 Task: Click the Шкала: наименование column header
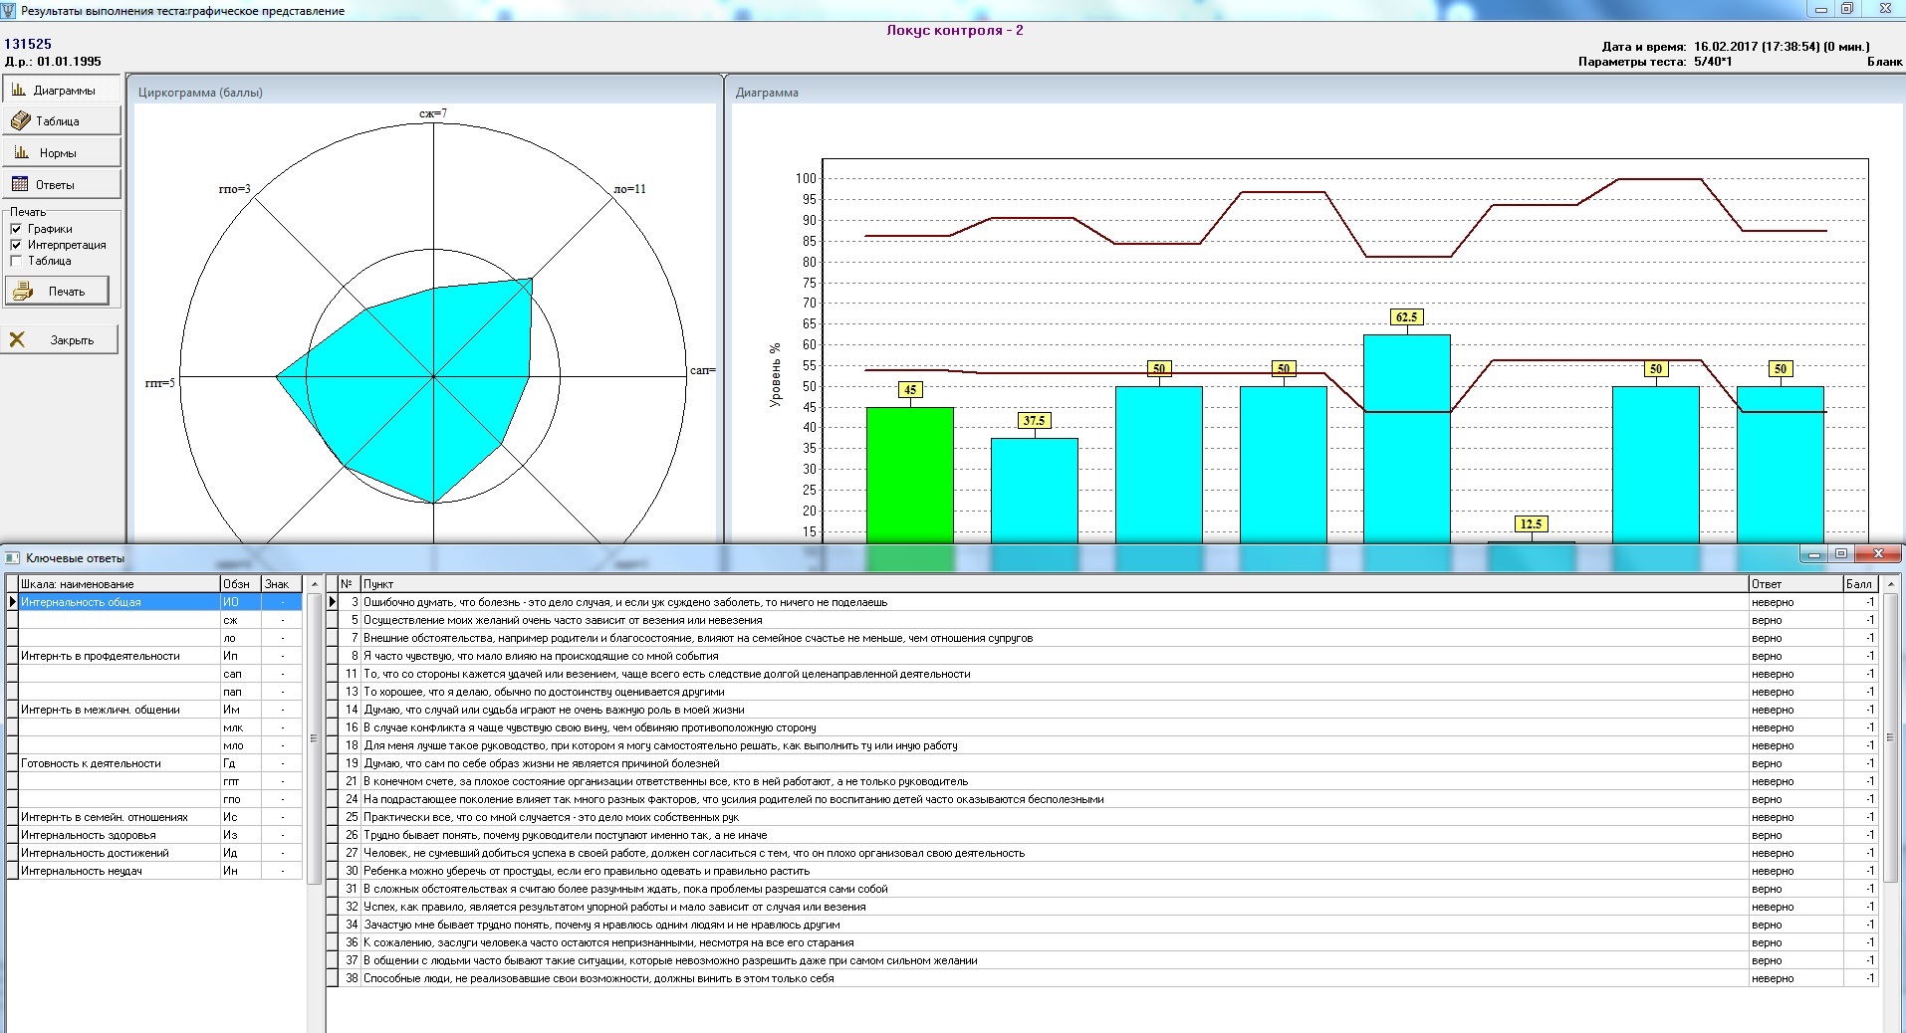[118, 584]
